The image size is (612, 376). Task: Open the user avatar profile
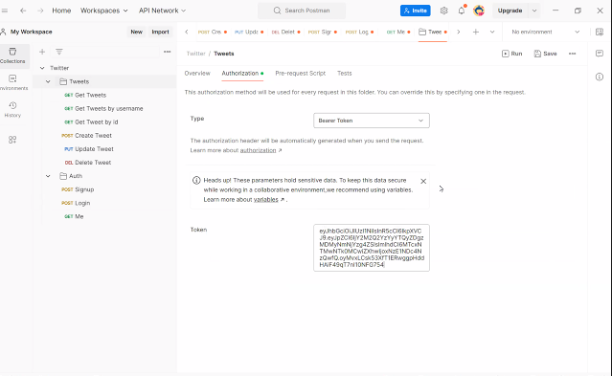coord(479,11)
